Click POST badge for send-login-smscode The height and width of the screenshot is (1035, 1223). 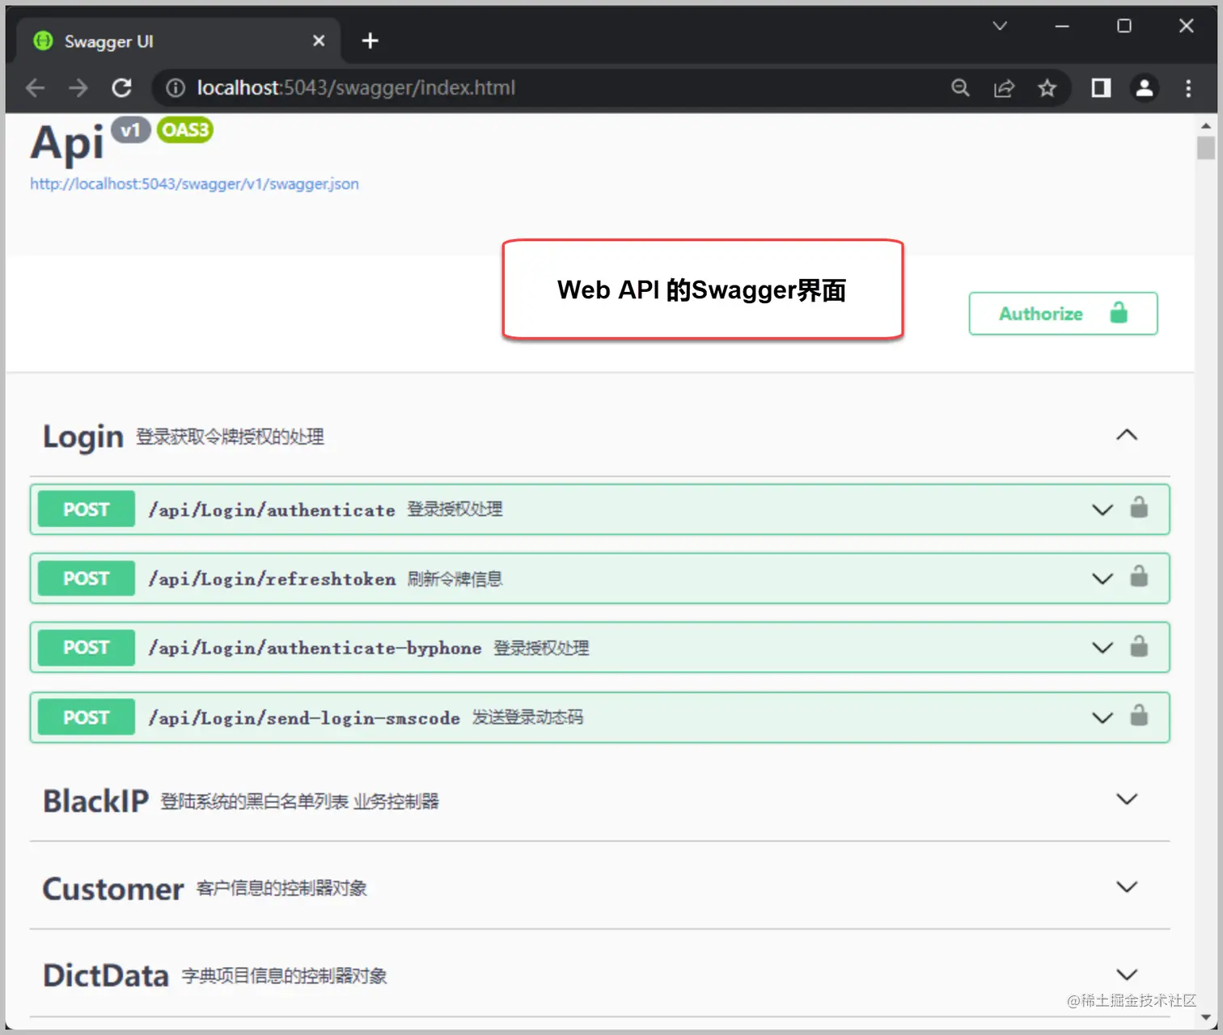pyautogui.click(x=87, y=717)
